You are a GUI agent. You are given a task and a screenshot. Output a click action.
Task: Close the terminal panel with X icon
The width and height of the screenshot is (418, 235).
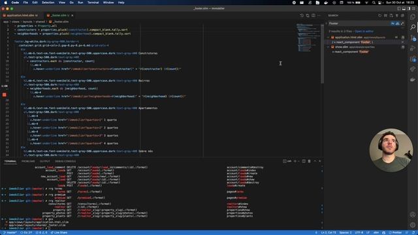pyautogui.click(x=320, y=161)
